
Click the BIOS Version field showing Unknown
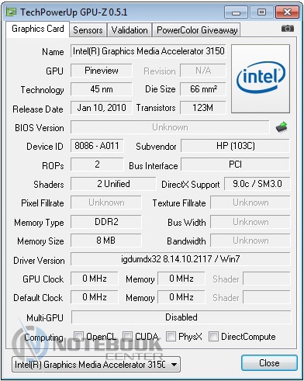(x=170, y=127)
